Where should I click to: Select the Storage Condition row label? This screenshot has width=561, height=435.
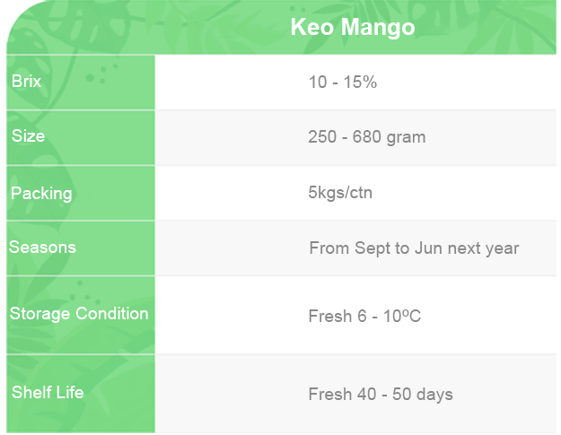[x=79, y=314]
